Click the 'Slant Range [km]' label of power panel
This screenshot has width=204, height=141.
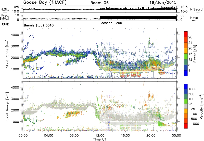[7, 54]
